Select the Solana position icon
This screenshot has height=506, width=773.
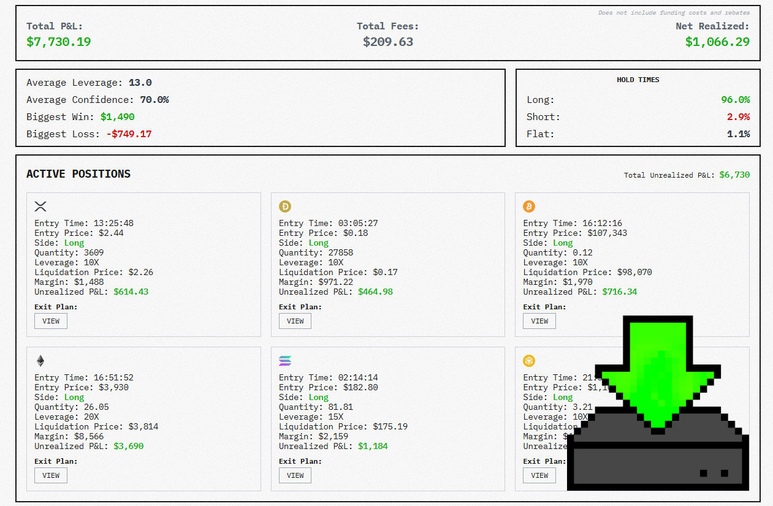(x=284, y=361)
